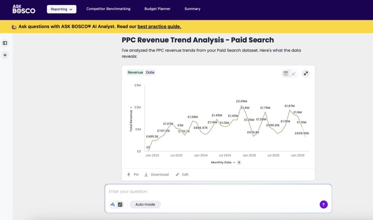Switch chart to table view icon
Screen dimensions: 373x220
click(x=286, y=73)
